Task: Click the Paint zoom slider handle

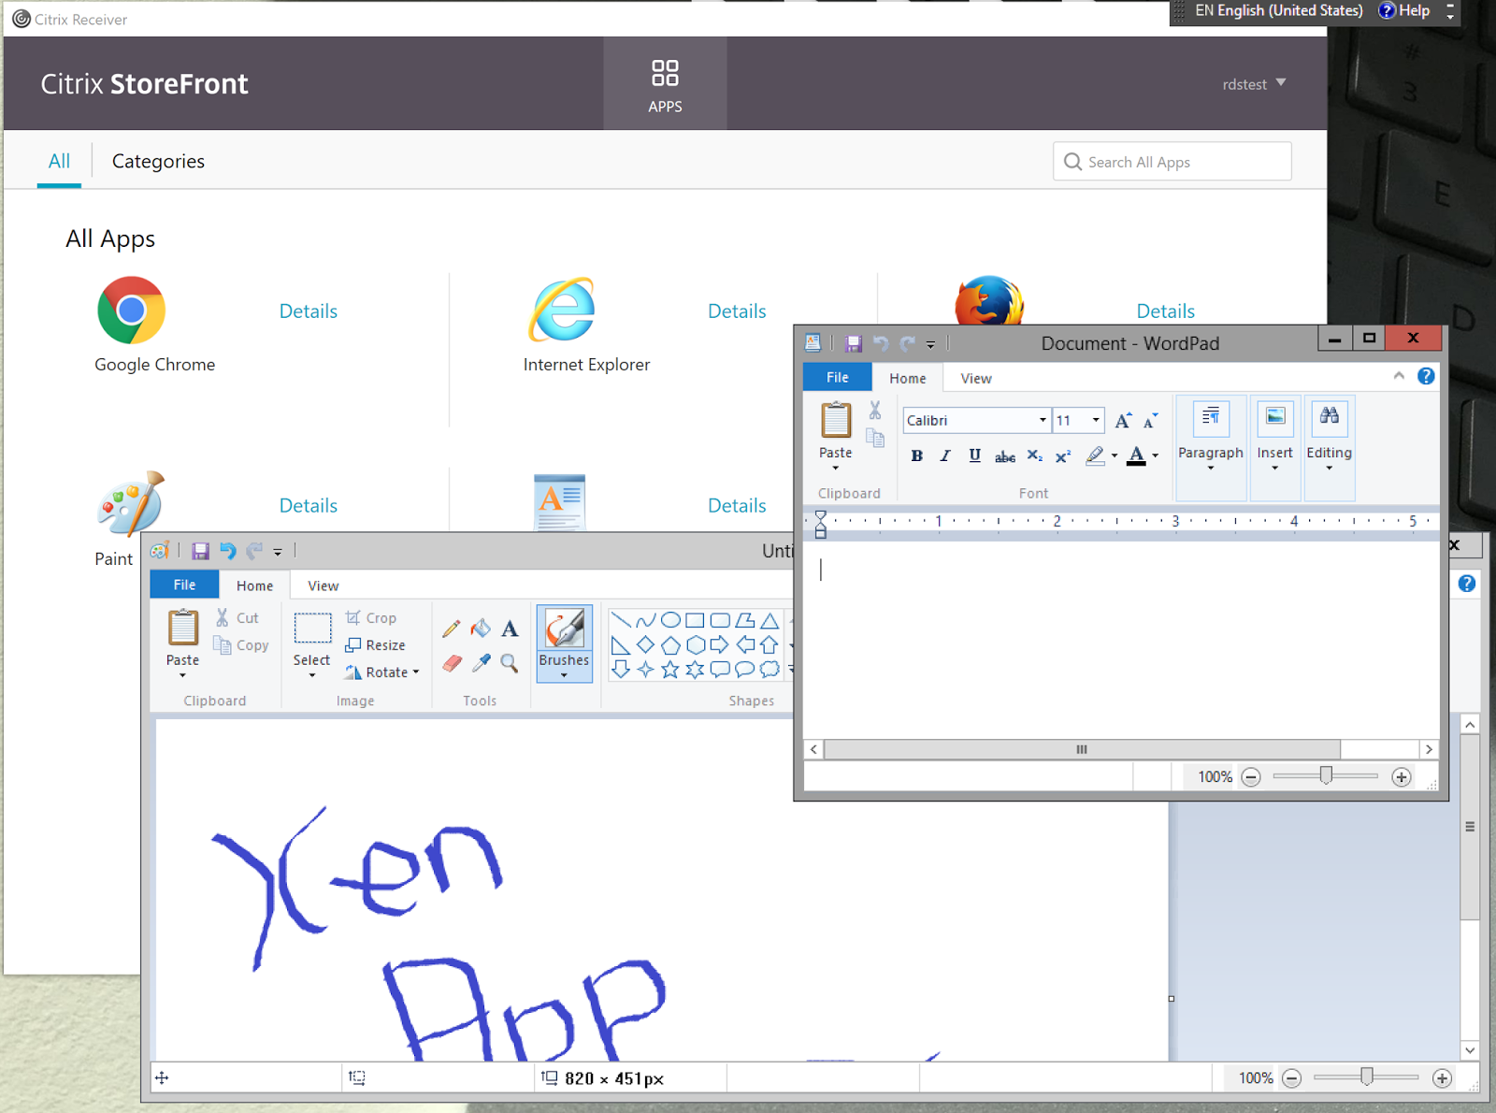Action: click(1366, 1077)
